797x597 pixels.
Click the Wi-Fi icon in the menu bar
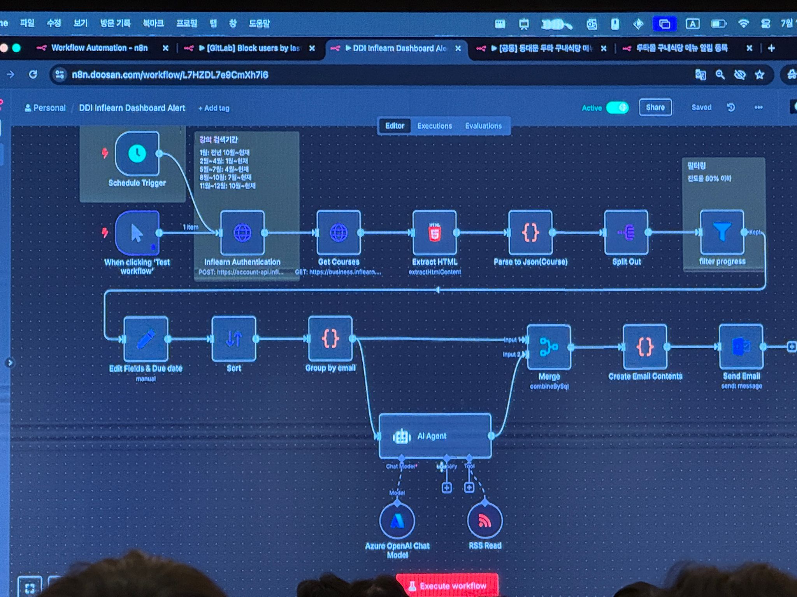(744, 24)
